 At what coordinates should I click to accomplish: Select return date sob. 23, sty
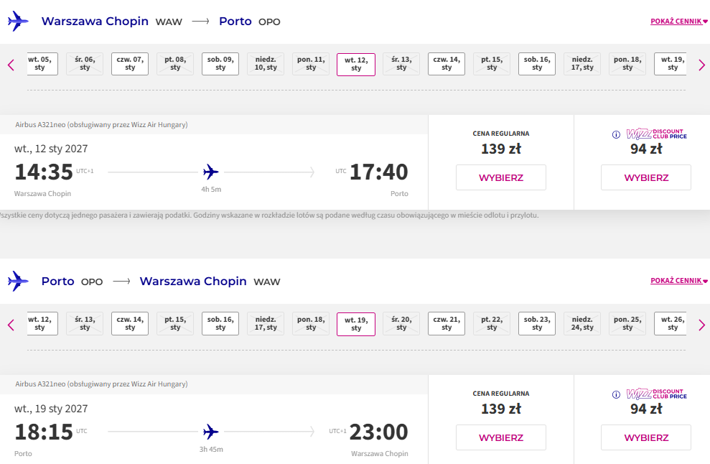537,323
